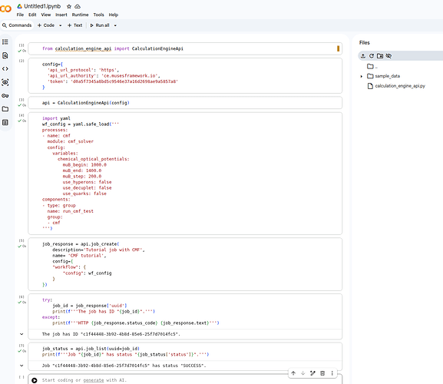The image size is (443, 384).
Task: Open the Runtime menu
Action: point(80,15)
